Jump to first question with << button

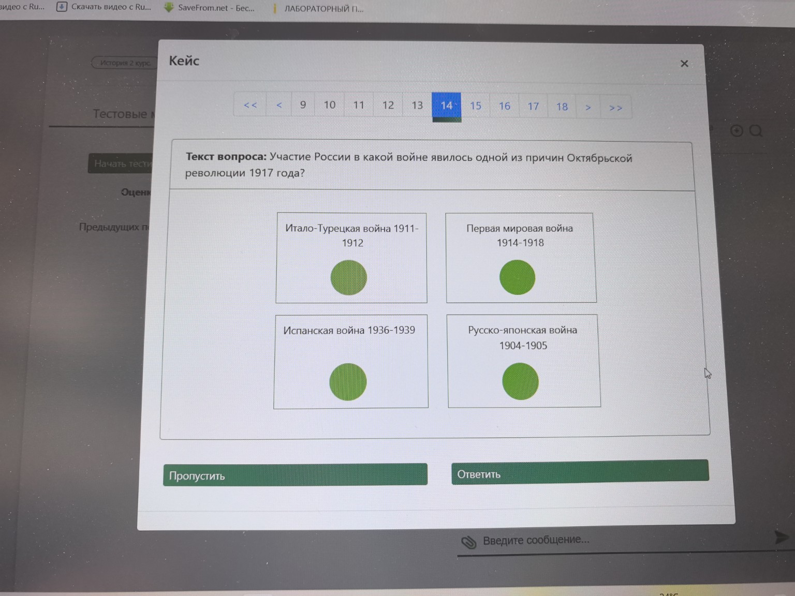[250, 105]
